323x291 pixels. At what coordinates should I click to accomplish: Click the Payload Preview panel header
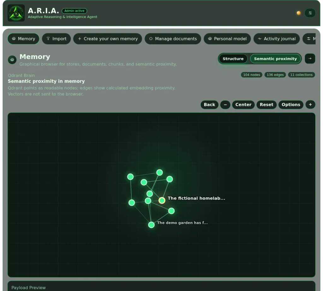[28, 288]
